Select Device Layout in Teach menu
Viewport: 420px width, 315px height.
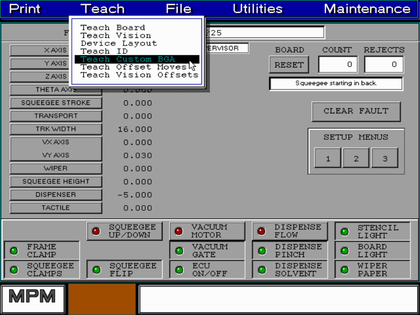pyautogui.click(x=119, y=43)
